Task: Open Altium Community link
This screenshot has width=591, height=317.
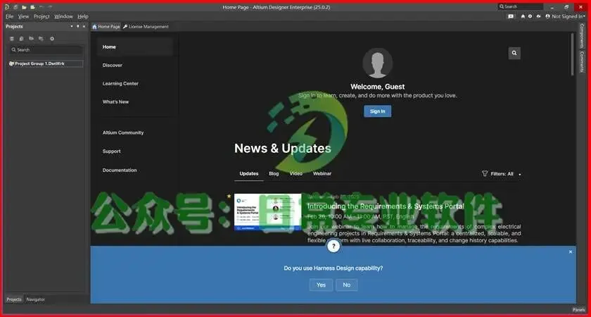Action: coord(123,133)
